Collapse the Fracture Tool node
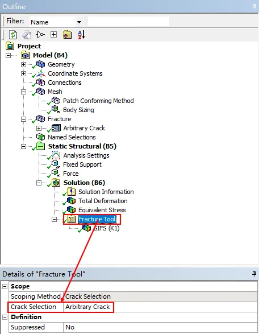259x334 pixels. (x=54, y=219)
